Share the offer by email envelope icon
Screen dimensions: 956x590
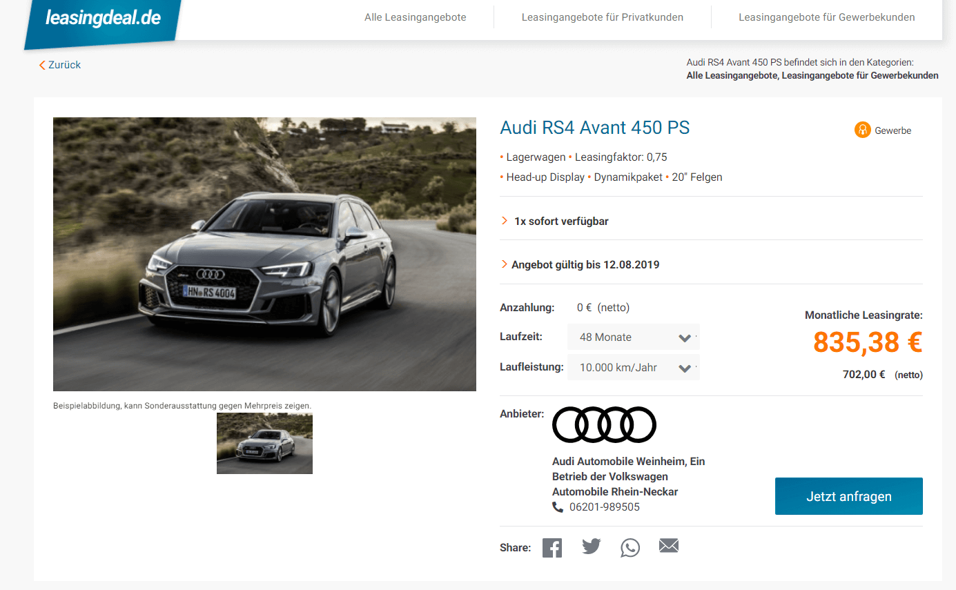669,547
